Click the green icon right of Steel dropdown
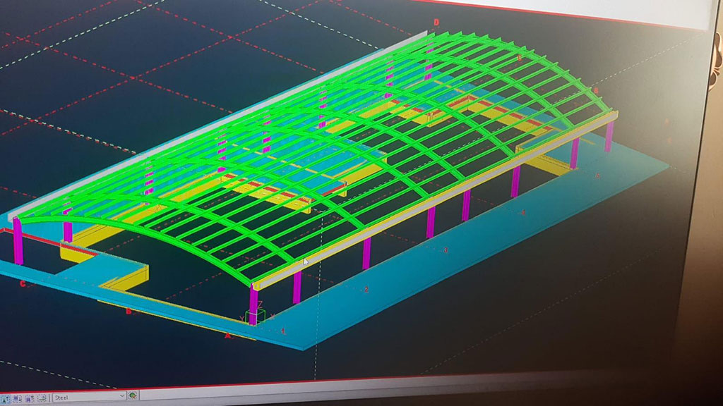The image size is (723, 406). 133,396
